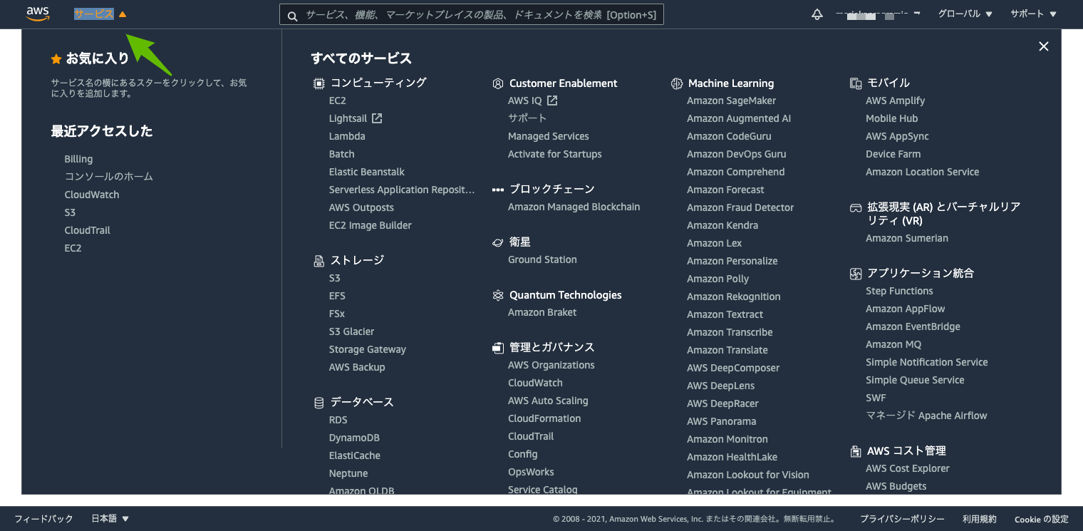1083x531 pixels.
Task: Focus the service search field
Action: [x=472, y=15]
